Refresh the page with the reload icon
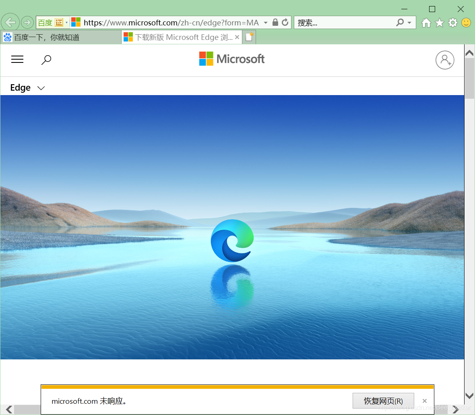Image resolution: width=475 pixels, height=415 pixels. click(x=285, y=22)
